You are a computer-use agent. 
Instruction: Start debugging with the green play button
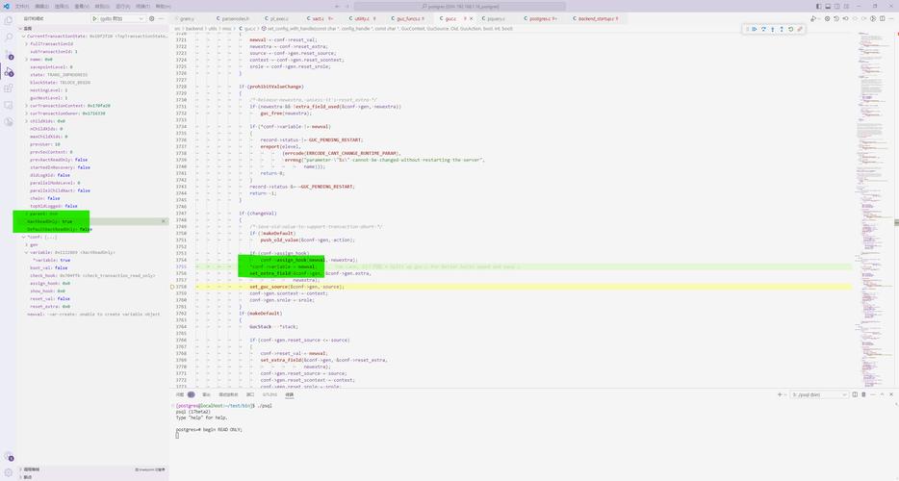pyautogui.click(x=95, y=18)
